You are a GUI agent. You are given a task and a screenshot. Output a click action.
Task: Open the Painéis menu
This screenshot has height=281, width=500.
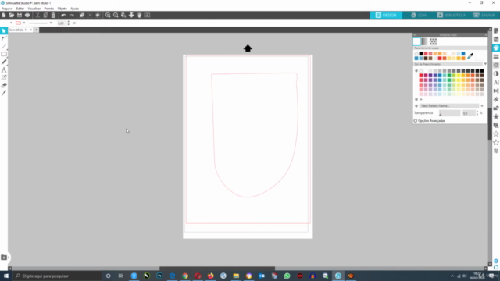point(48,9)
